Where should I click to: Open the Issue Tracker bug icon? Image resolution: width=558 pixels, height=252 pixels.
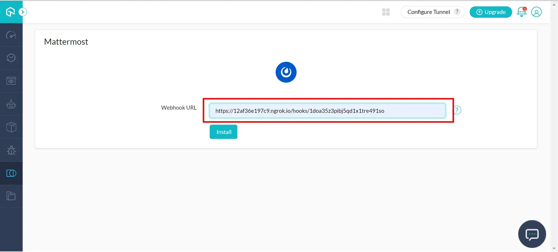point(11,150)
